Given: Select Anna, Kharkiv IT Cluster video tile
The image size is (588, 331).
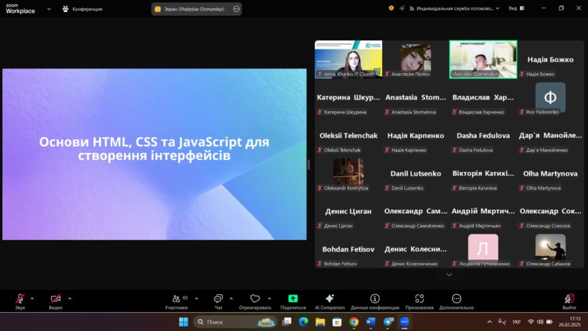Looking at the screenshot, I should tap(349, 59).
